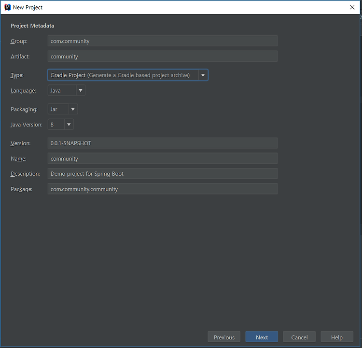Click the Artifact input field
The width and height of the screenshot is (362, 348).
[x=162, y=56]
